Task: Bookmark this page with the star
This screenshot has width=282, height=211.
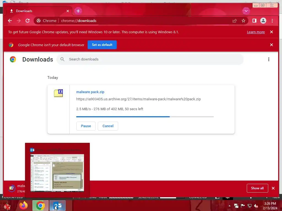Action: point(243,21)
